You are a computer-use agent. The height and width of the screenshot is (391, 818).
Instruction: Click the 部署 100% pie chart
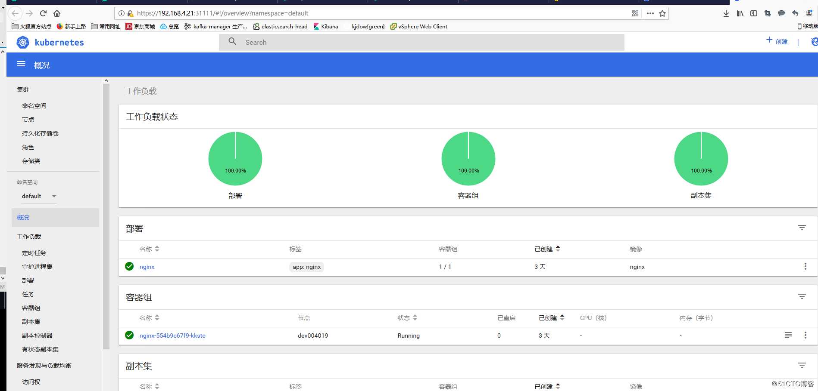[235, 159]
